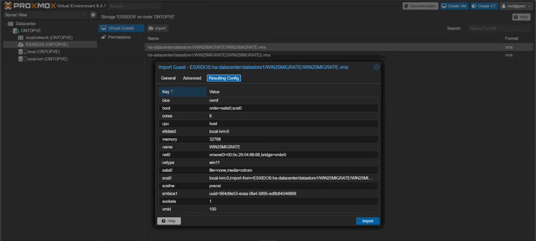Screen dimensions: 536x241
Task: Select the memory 32768 row
Action: (269, 139)
